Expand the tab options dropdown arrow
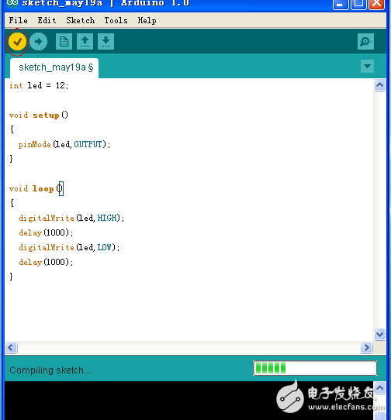 click(x=367, y=66)
